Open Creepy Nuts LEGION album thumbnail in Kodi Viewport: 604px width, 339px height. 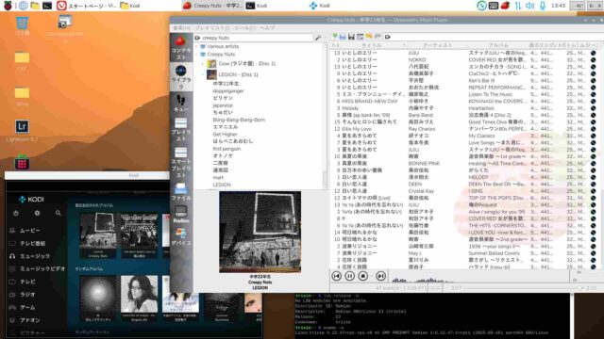click(98, 235)
